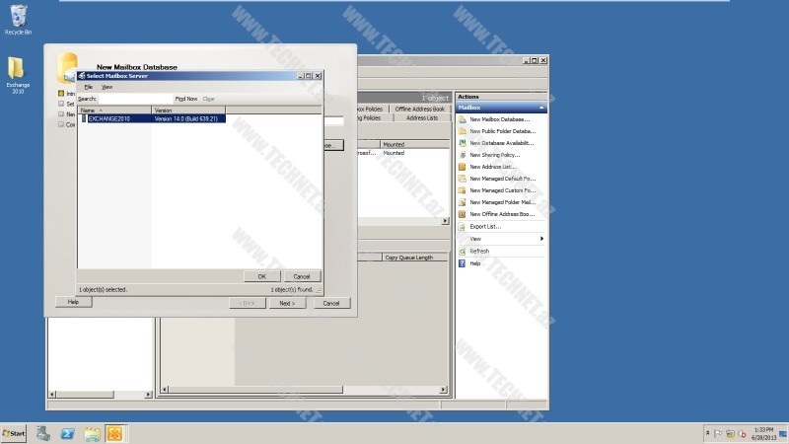Click Cancel in New Mailbox Database wizard
This screenshot has width=789, height=444.
coord(331,303)
